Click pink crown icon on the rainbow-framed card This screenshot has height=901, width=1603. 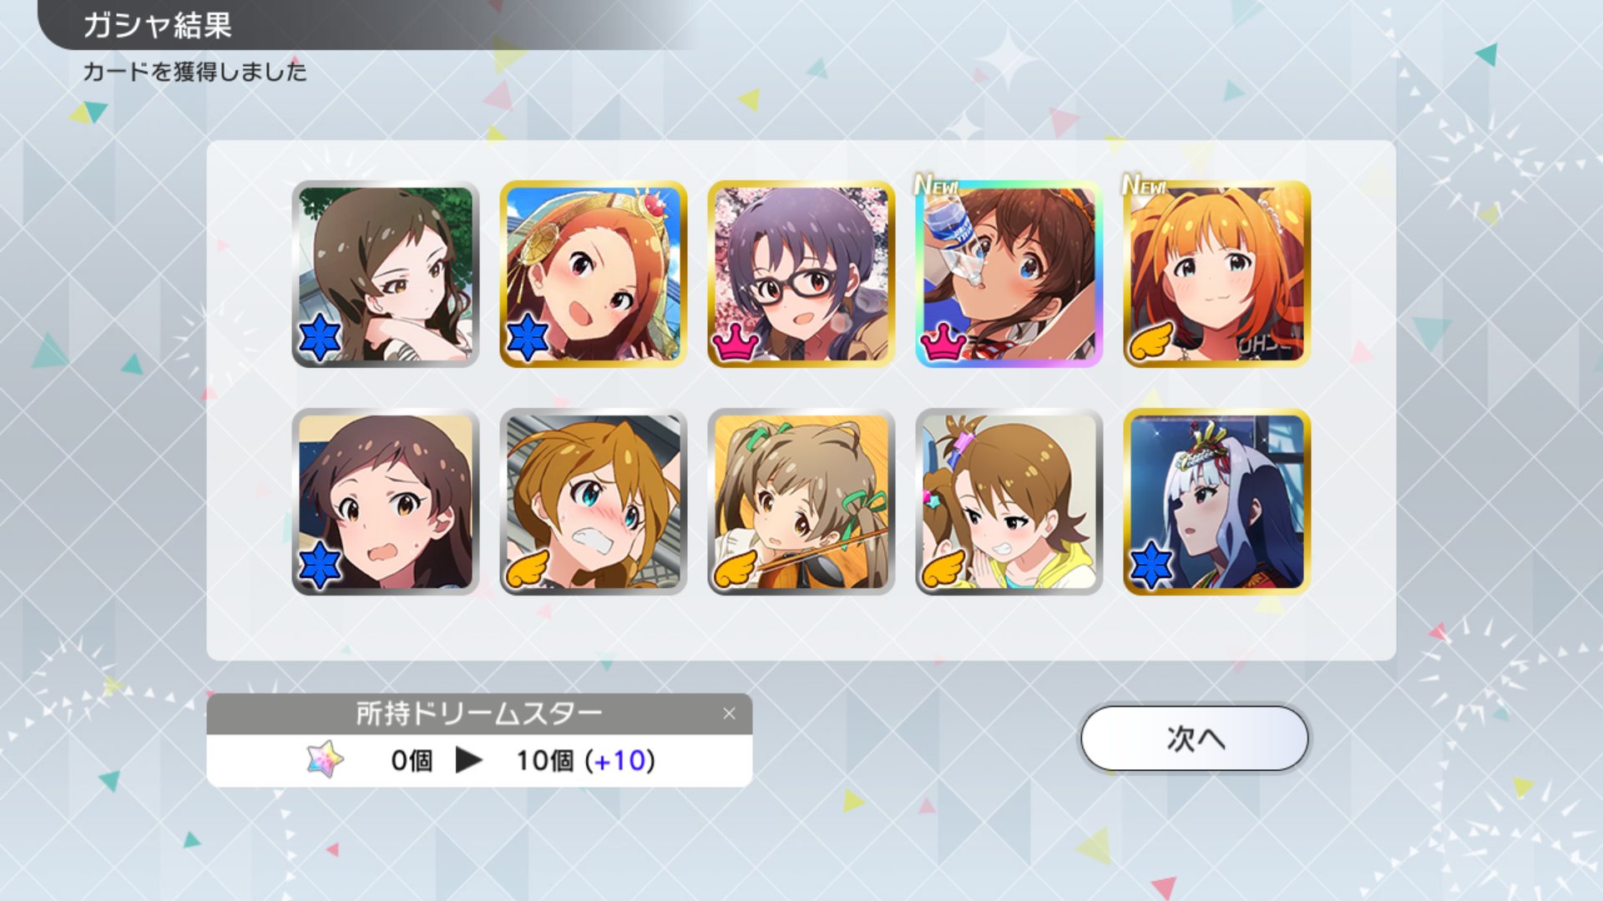coord(943,342)
